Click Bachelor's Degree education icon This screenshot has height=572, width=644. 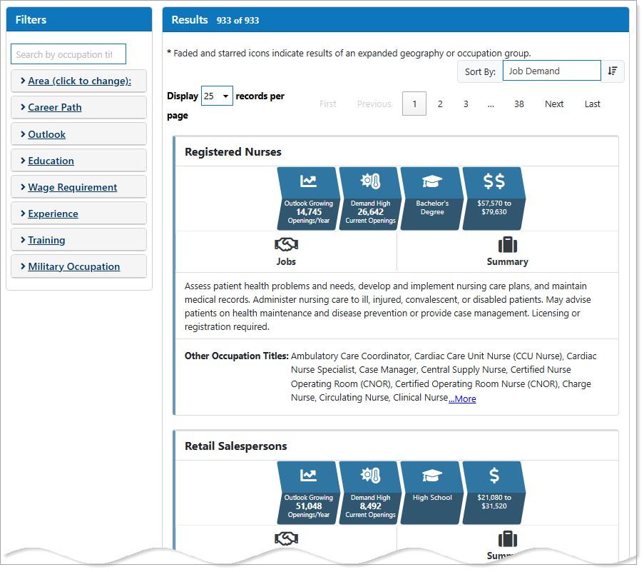pos(431,199)
